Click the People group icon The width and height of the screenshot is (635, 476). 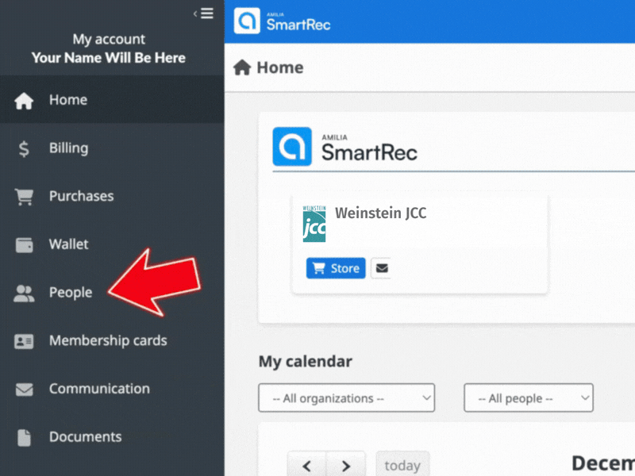coord(25,294)
